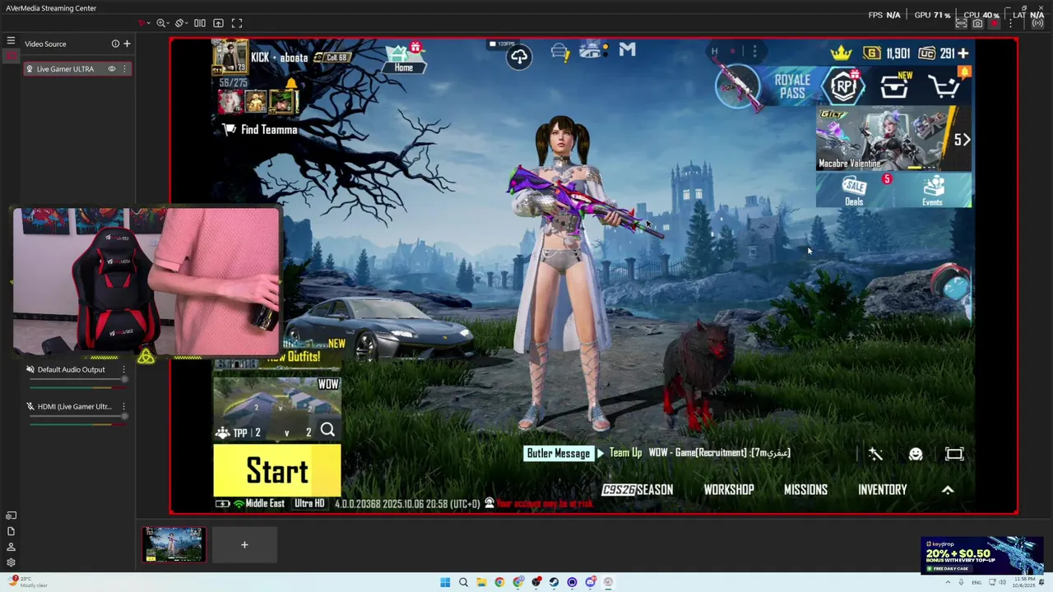Screen dimensions: 1053x592
Task: Open the zoom tool dropdown
Action: (x=163, y=23)
